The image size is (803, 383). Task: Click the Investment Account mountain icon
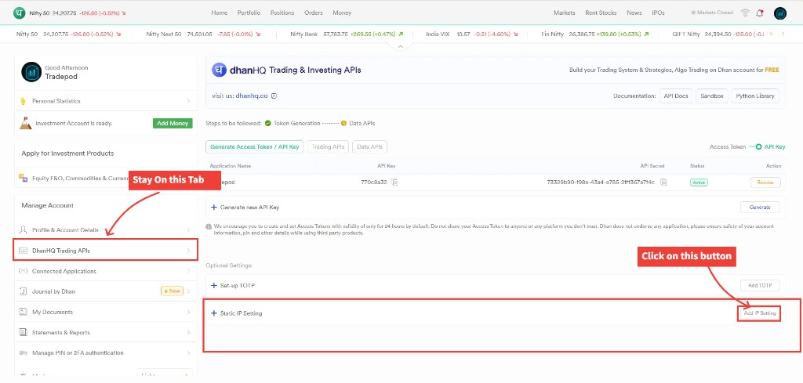[x=25, y=123]
